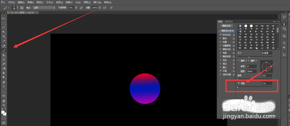Toggle the brush panel icon in options bar
Image resolution: width=290 pixels, height=126 pixels.
(x=22, y=8)
